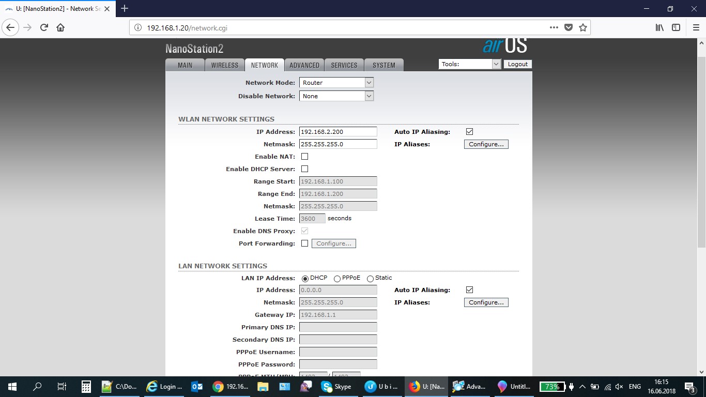Open the SYSTEM tab
The image size is (706, 397).
[x=384, y=65]
